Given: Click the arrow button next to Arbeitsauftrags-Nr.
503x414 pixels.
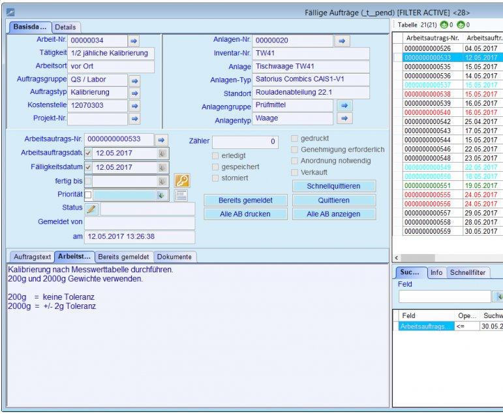Looking at the screenshot, I should coord(161,140).
